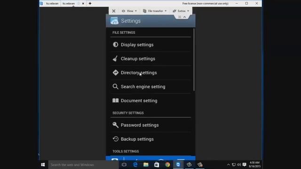Click the TOOLS SETTINGS section header
This screenshot has height=169, width=301.
point(126,151)
